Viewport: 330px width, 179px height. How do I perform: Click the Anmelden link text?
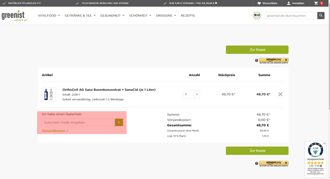[x=298, y=3]
